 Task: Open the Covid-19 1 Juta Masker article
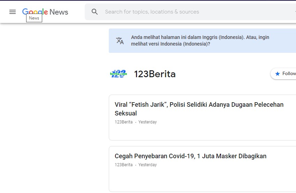190,156
